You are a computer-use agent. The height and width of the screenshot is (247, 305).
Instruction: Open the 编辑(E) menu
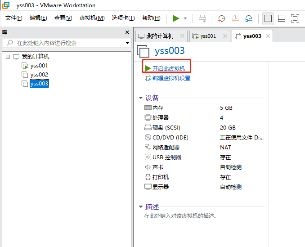38,18
